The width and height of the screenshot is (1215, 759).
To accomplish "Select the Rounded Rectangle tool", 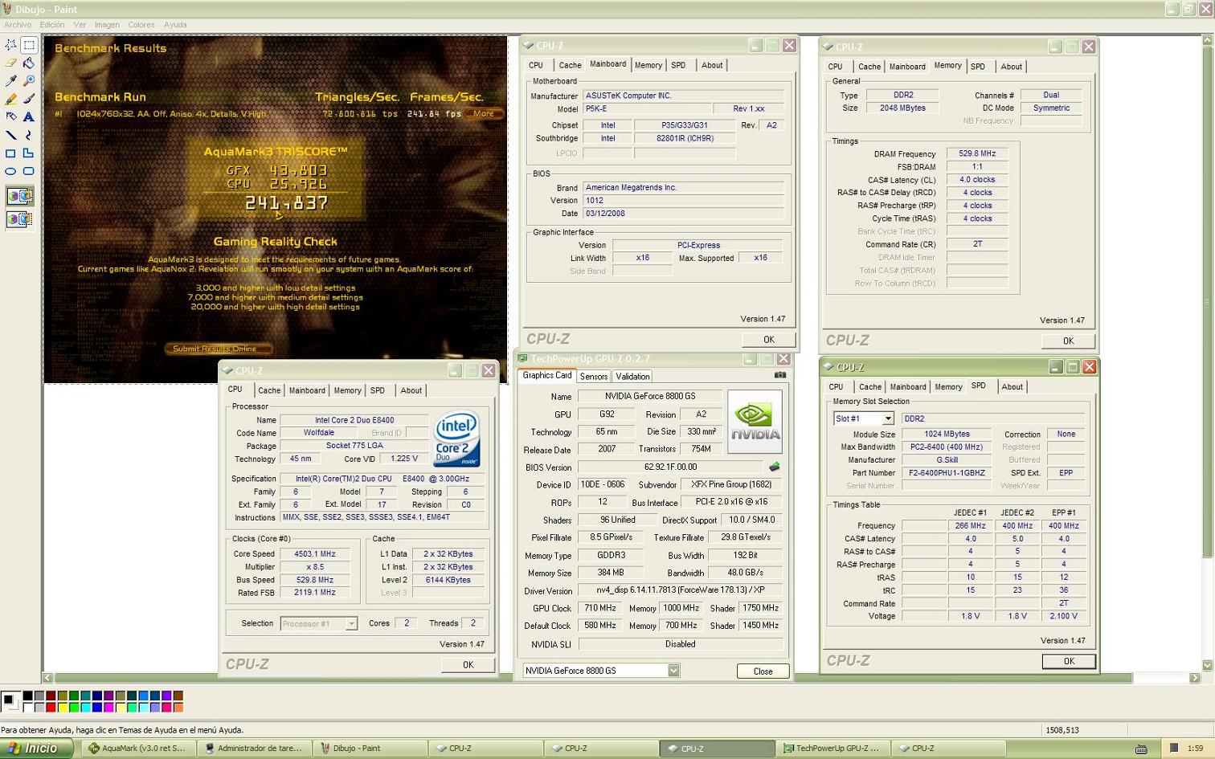I will [29, 171].
